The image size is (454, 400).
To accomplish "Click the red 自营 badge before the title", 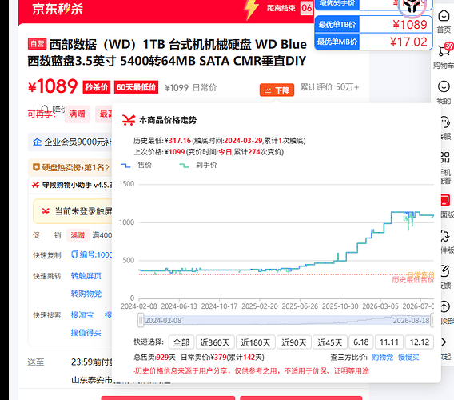I will pyautogui.click(x=37, y=44).
